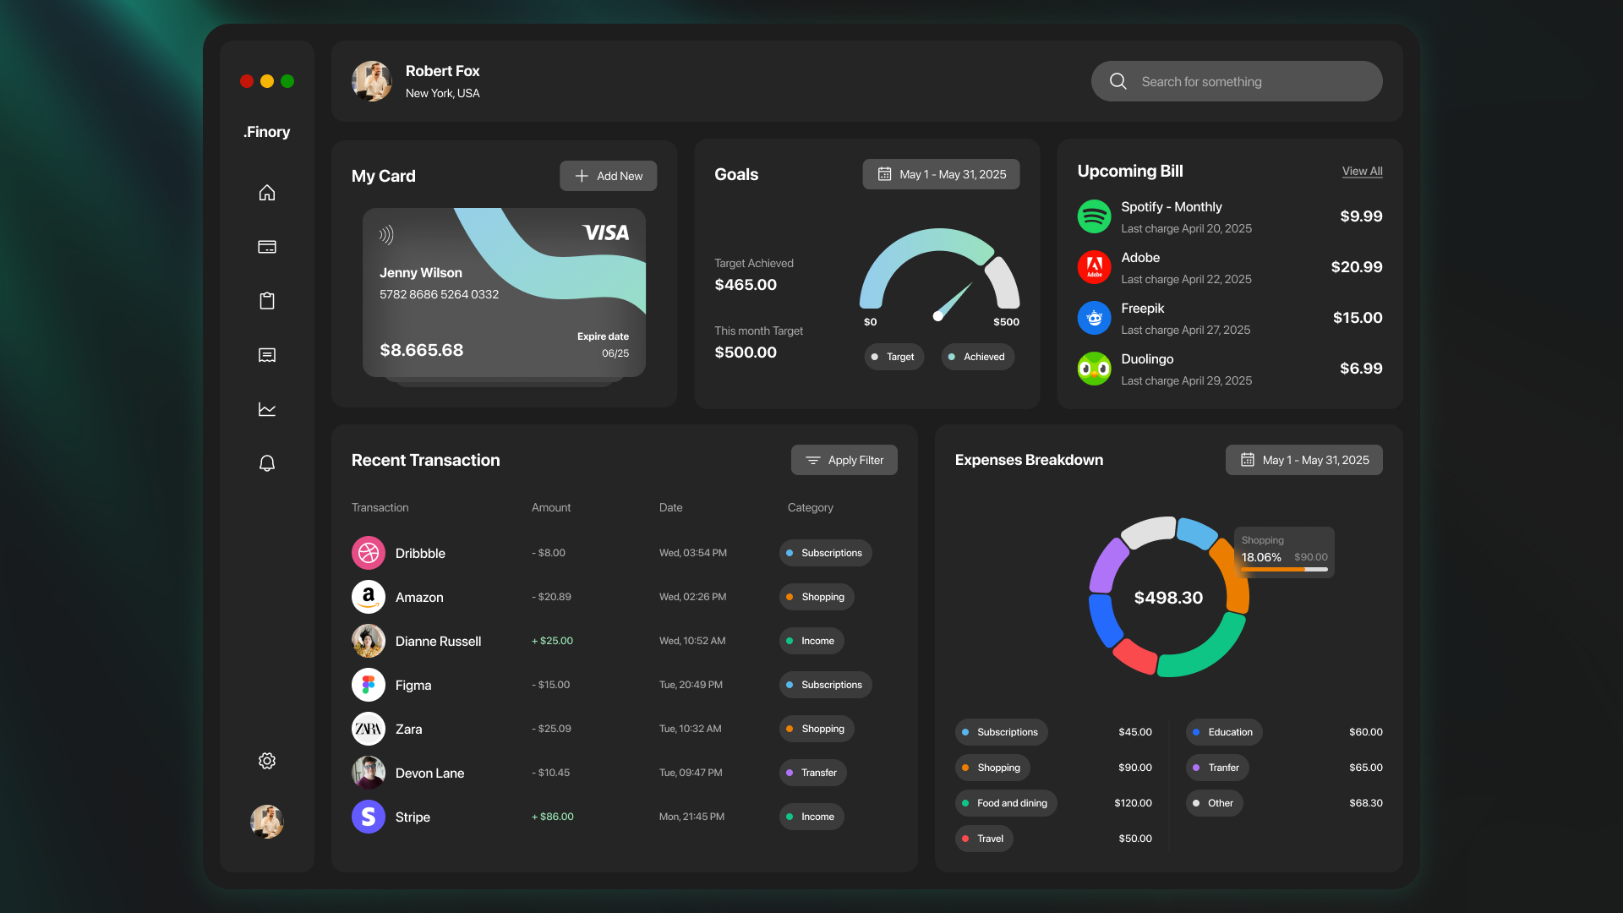Click the Add New card button
Image resolution: width=1623 pixels, height=913 pixels.
click(609, 176)
